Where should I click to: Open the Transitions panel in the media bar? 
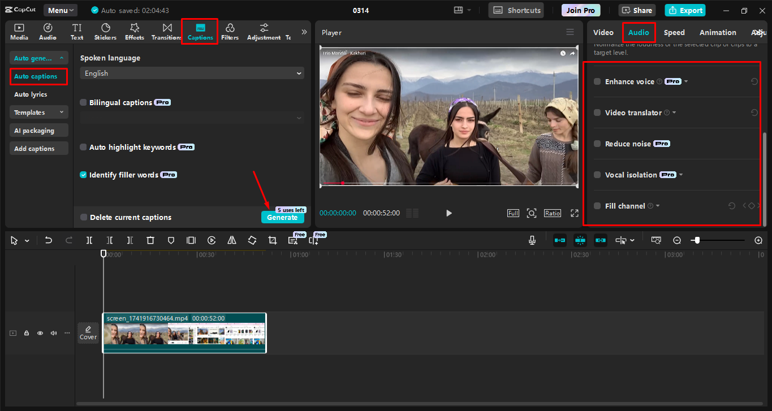pyautogui.click(x=166, y=31)
